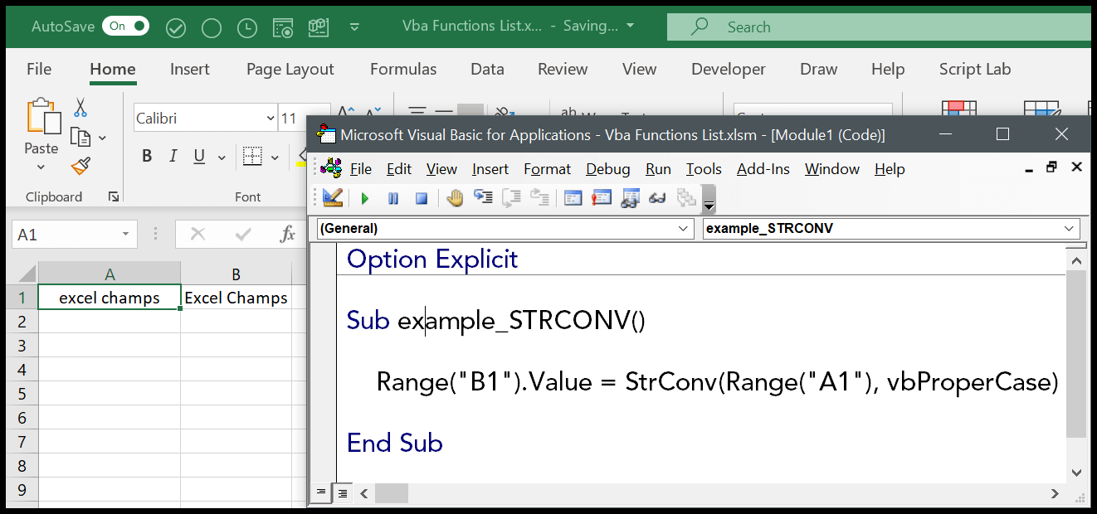Open the Debug menu in VBA editor

click(x=607, y=169)
